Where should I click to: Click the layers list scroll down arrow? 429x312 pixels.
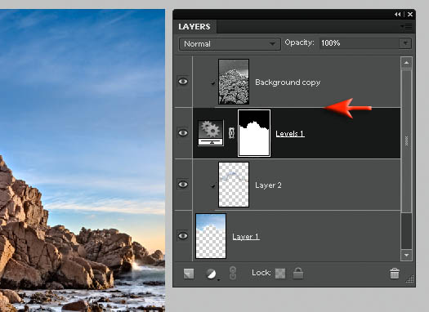tap(406, 255)
